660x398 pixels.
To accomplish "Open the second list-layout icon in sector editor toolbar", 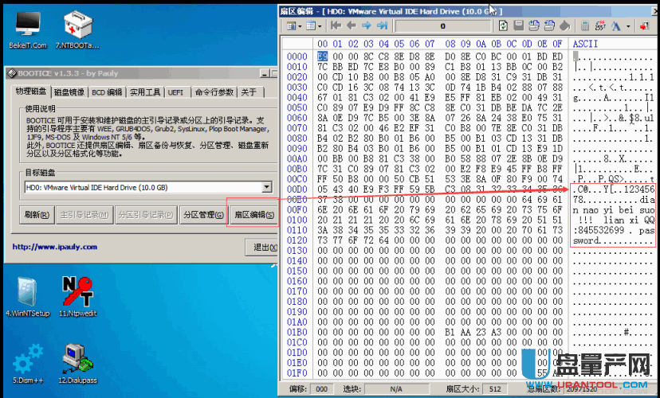I will (311, 26).
